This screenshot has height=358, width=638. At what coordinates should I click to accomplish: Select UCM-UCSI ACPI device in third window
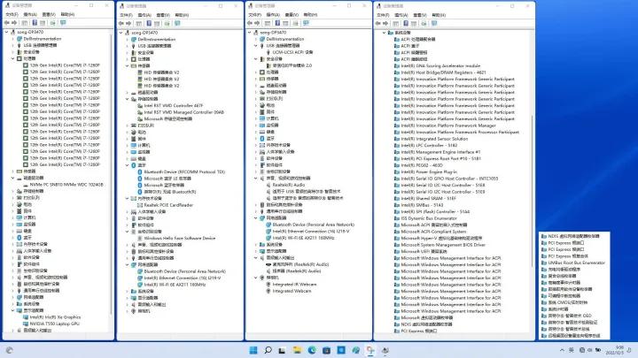292,52
